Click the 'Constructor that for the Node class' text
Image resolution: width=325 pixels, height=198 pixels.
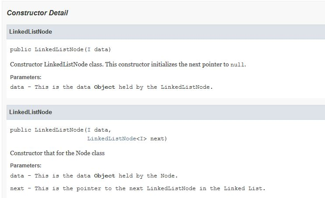point(57,153)
